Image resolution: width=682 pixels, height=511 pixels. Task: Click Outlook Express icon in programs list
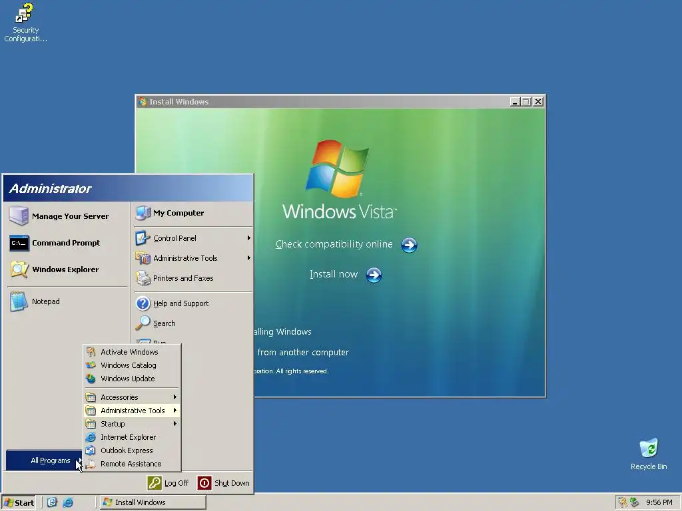coord(91,450)
